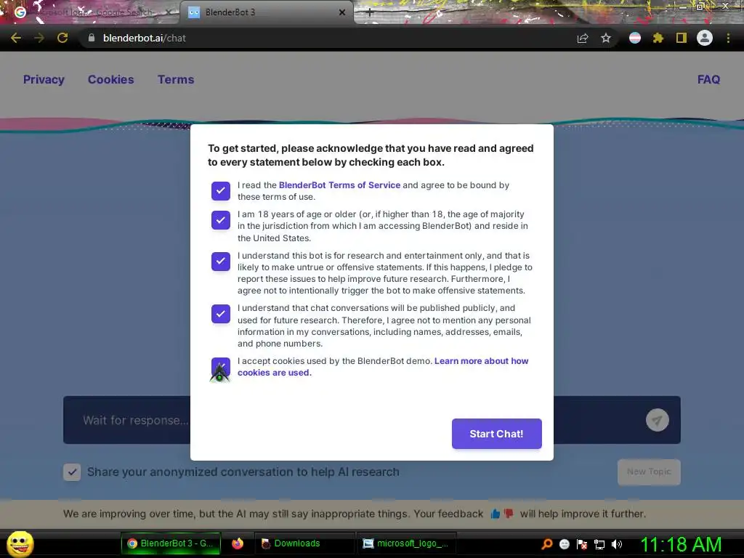Open the volume speaker tray icon
This screenshot has width=744, height=558.
617,543
